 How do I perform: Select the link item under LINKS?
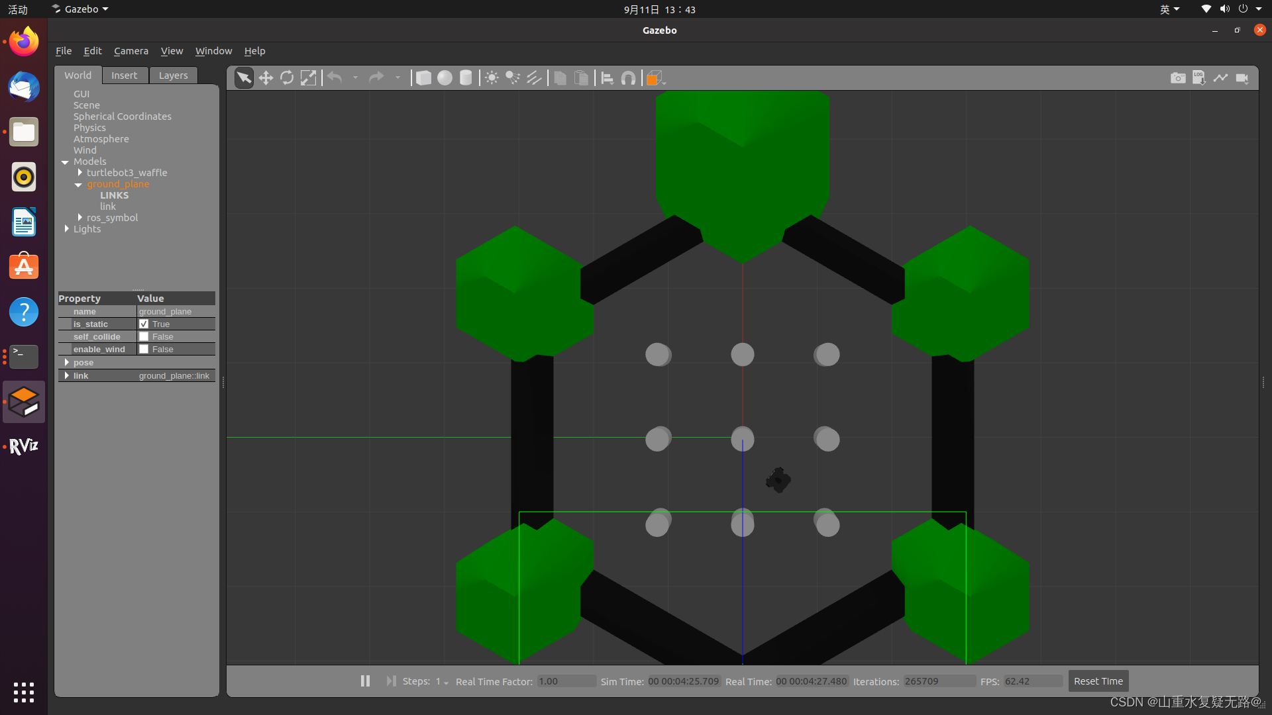click(x=108, y=207)
